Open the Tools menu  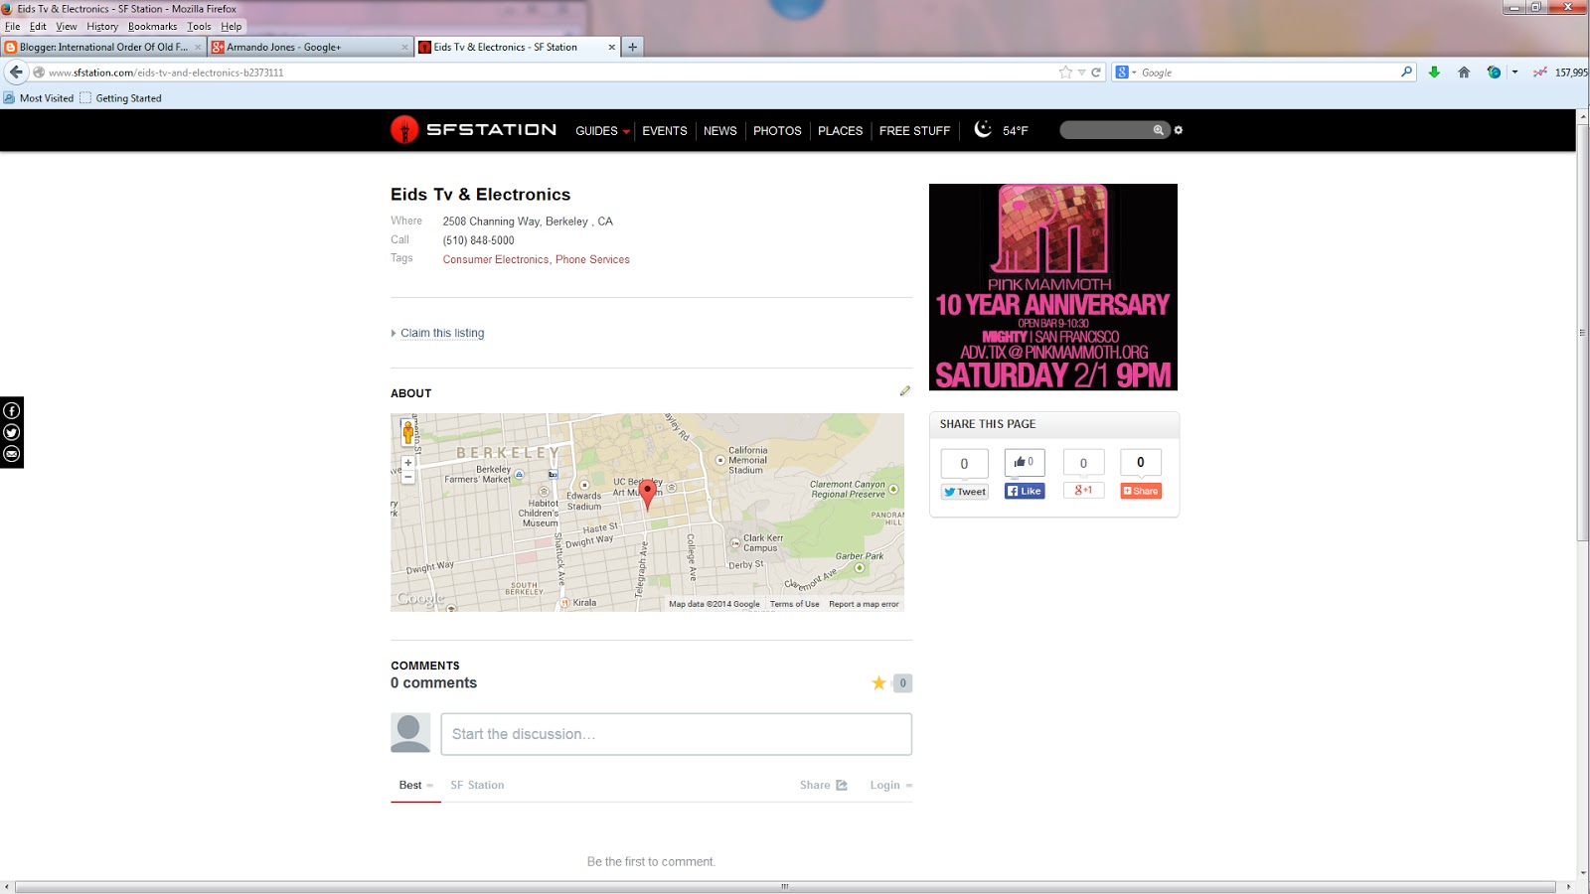(199, 27)
